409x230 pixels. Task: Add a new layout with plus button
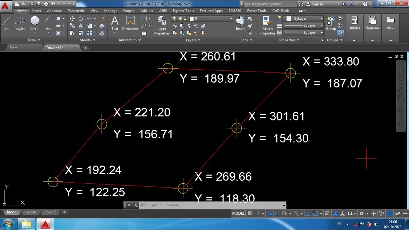[64, 212]
